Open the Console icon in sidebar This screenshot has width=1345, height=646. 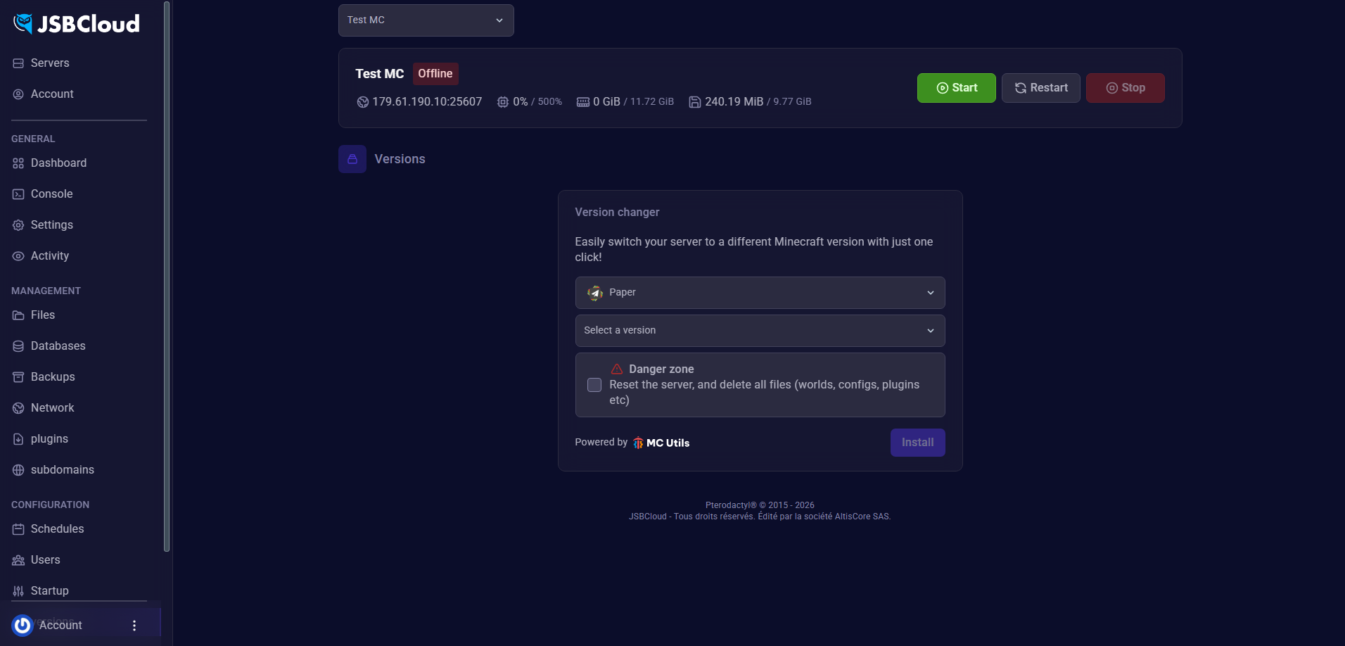(x=18, y=194)
